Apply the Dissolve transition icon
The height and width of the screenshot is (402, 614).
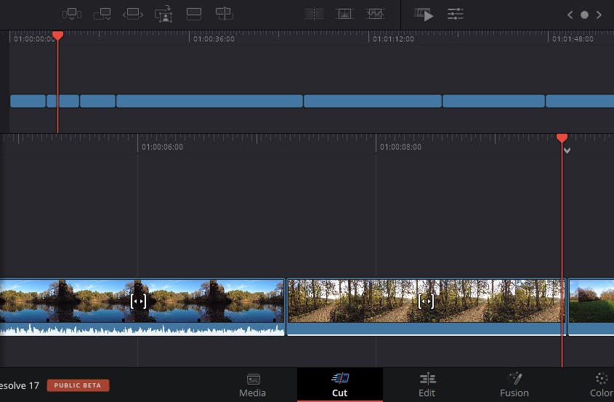344,14
